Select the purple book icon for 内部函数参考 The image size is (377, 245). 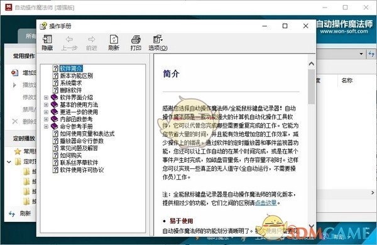point(55,119)
